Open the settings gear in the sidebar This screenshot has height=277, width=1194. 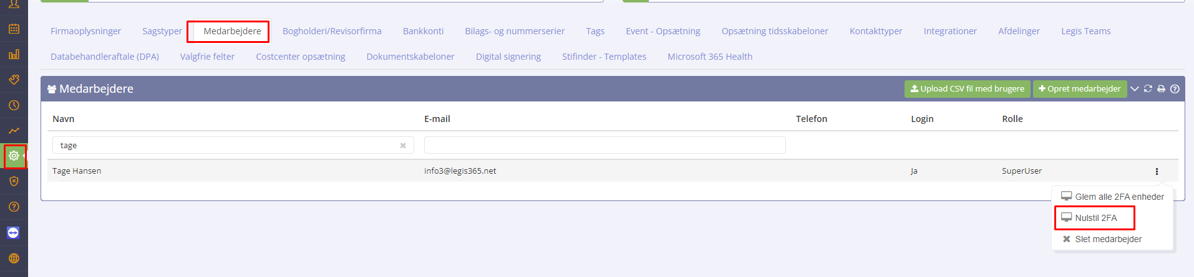click(x=14, y=156)
